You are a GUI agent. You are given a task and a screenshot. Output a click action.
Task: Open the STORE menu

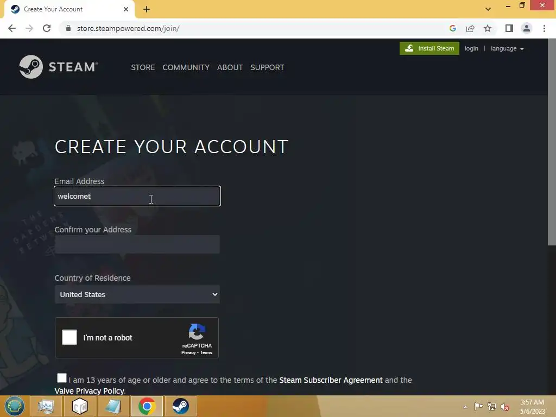point(143,67)
